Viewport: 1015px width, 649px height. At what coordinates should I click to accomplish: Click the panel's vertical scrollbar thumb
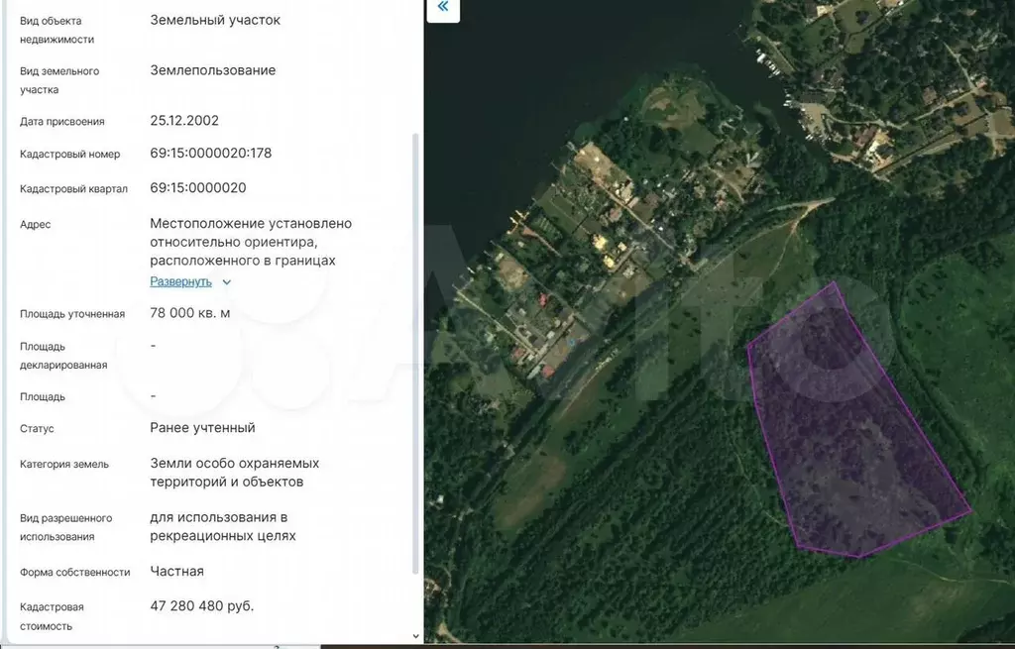(x=415, y=347)
